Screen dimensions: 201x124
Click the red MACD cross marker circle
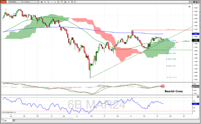coord(163,86)
